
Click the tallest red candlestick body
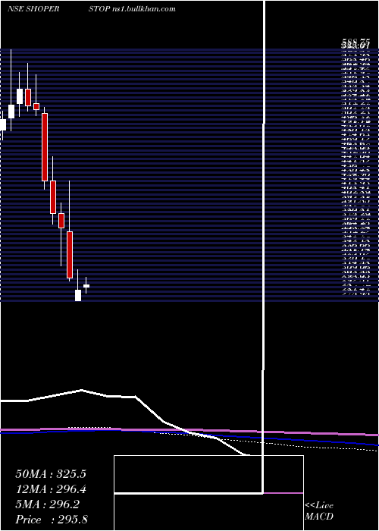45,147
